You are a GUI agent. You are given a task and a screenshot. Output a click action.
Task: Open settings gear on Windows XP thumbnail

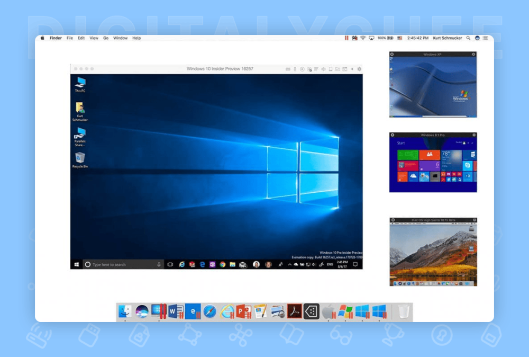click(x=473, y=54)
